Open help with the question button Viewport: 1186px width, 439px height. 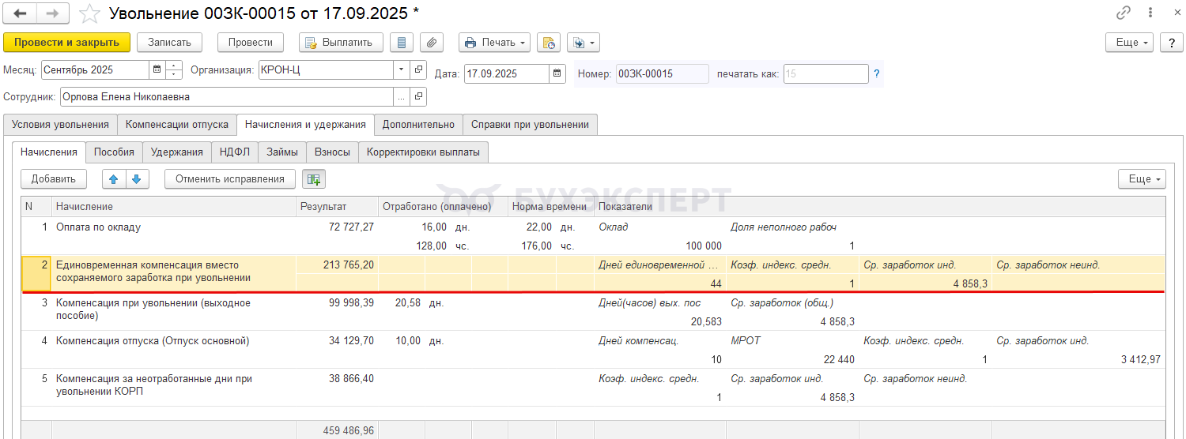click(x=1171, y=42)
